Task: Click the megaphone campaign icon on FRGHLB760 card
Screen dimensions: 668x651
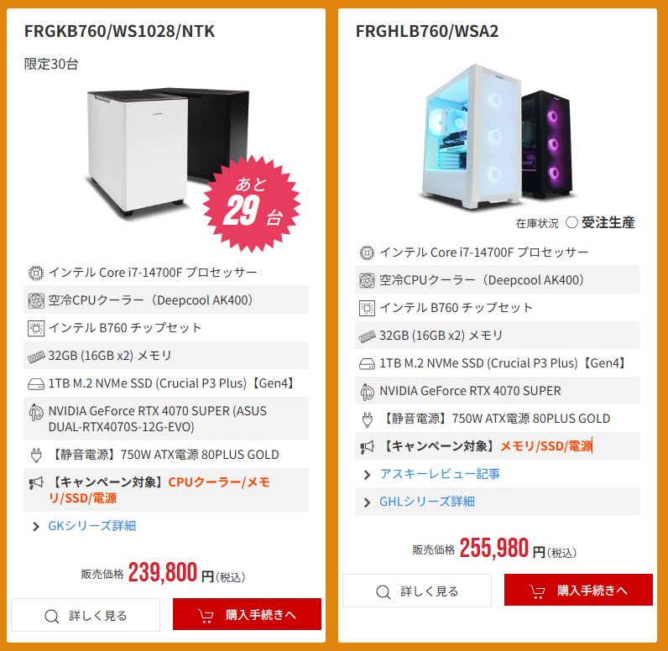Action: (x=367, y=446)
